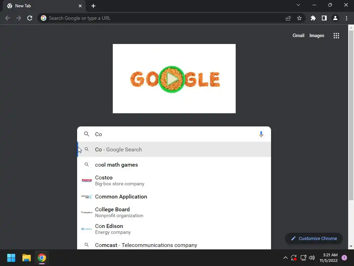Click the Google icon in address bar
Viewport: 354px width, 266px height.
(x=44, y=18)
